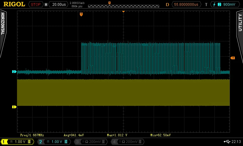
Task: Click the orange trigger level marker at right edge
Action: [x=233, y=58]
